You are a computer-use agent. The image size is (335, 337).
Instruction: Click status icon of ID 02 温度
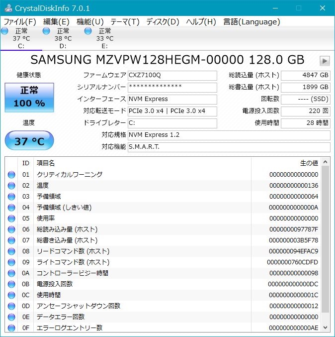[11, 186]
